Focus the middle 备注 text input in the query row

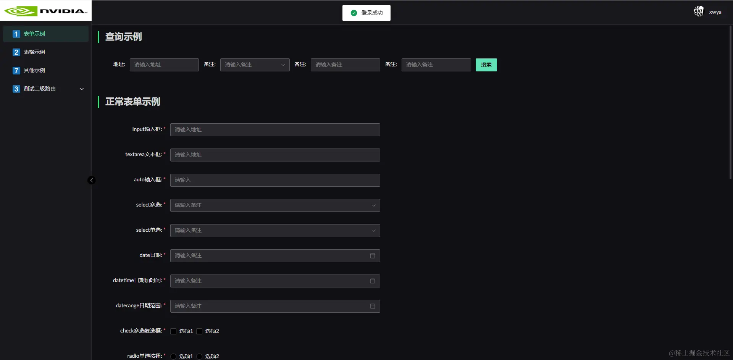(x=345, y=65)
